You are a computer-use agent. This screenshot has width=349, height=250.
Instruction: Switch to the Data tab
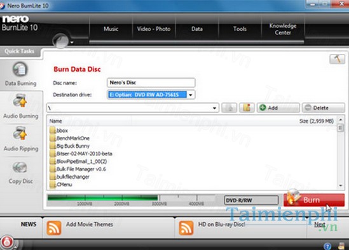point(197,29)
